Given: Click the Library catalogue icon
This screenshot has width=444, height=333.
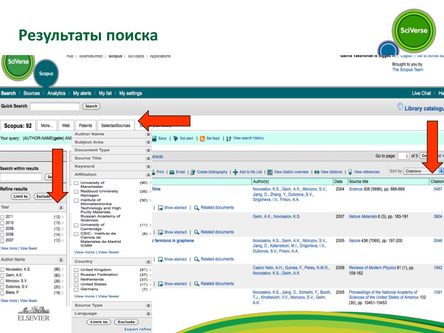Looking at the screenshot, I should coord(400,107).
